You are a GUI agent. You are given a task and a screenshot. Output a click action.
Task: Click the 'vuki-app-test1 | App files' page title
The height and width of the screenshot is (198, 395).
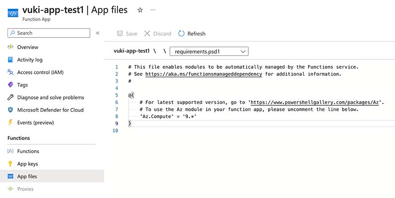click(x=75, y=10)
